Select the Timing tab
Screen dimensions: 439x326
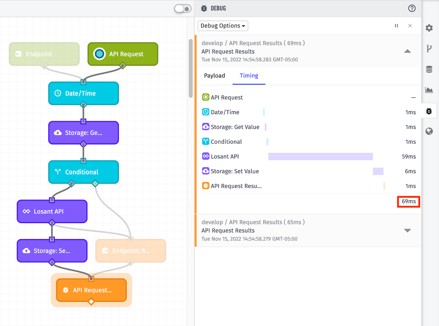249,76
